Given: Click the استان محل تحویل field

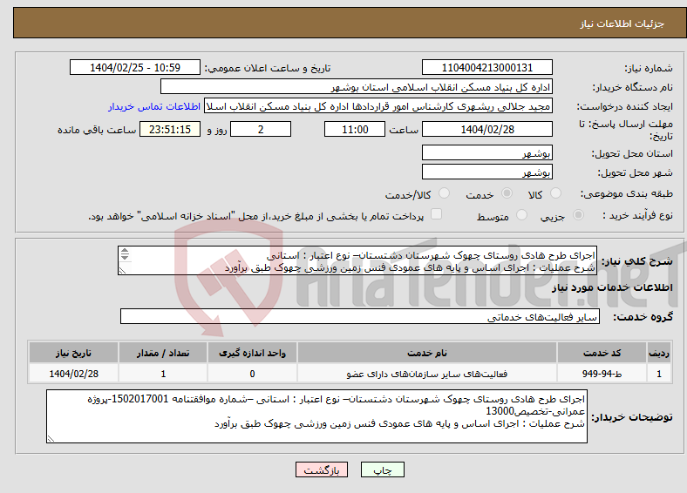Looking at the screenshot, I should point(486,152).
